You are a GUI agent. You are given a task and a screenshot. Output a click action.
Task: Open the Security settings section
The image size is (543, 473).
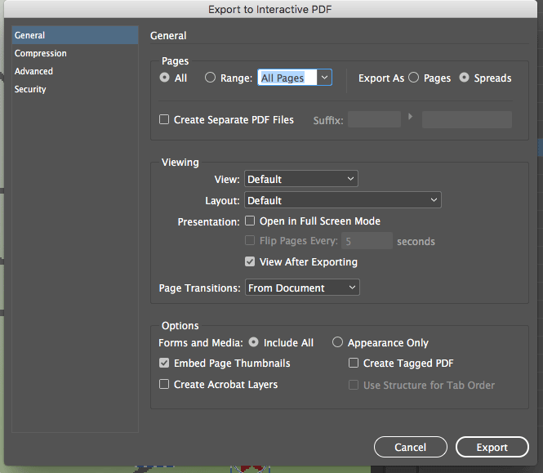[30, 89]
